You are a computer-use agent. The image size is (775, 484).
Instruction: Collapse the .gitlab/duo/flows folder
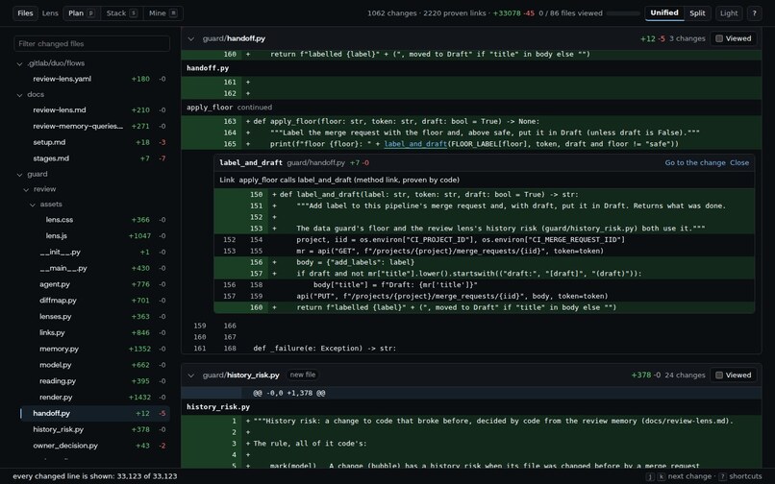(x=20, y=63)
